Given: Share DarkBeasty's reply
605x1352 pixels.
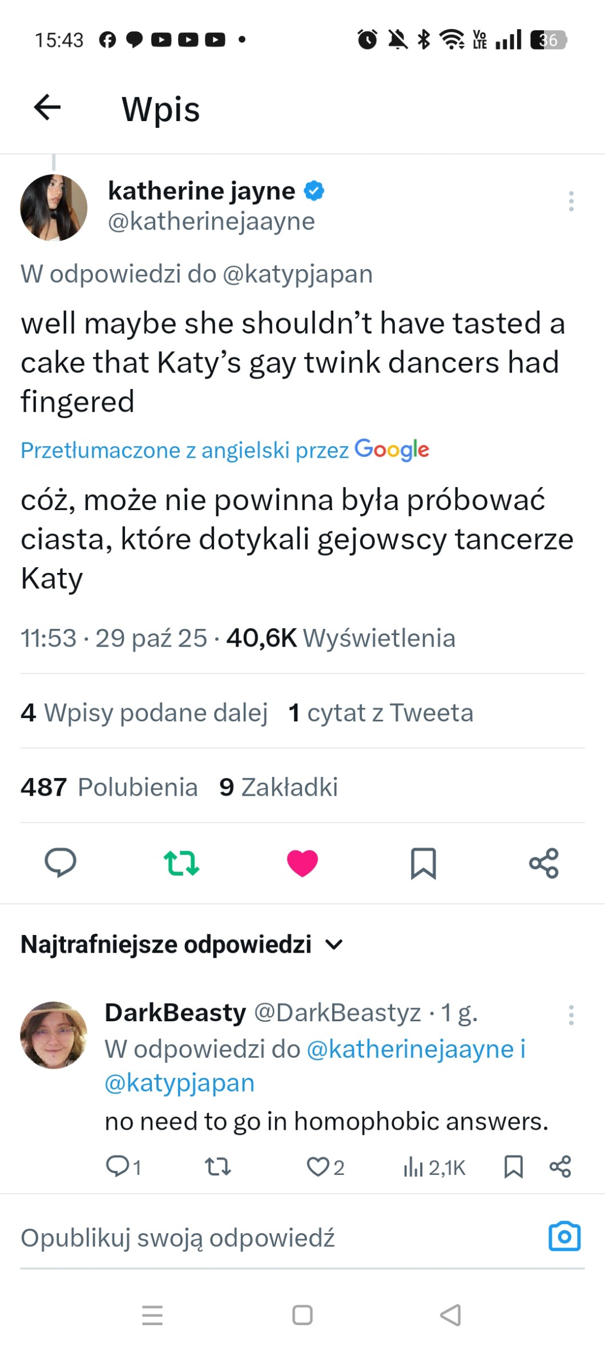Looking at the screenshot, I should [560, 1167].
